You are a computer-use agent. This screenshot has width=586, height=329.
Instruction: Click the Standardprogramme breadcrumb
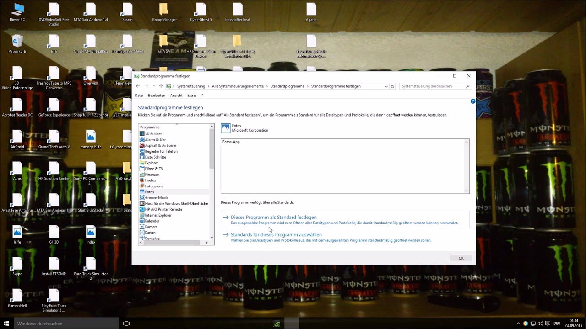tap(287, 86)
